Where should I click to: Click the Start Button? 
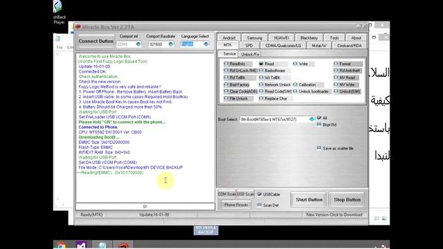point(309,200)
